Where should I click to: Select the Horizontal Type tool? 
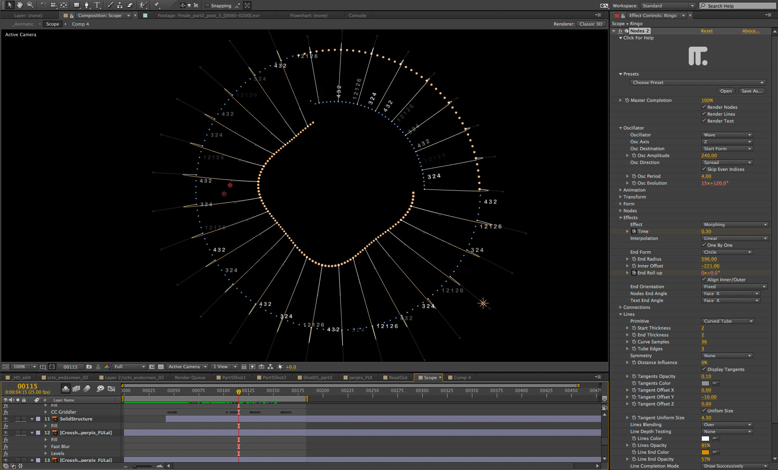[97, 5]
